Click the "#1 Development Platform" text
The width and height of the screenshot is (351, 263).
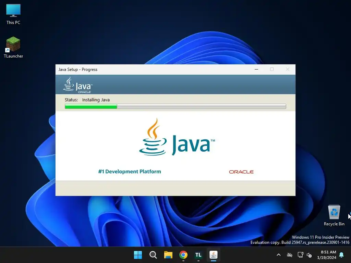[129, 172]
